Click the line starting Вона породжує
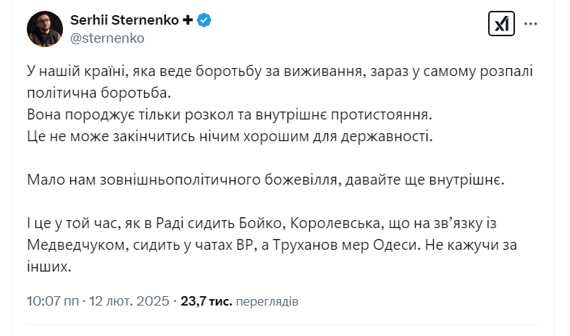Screen dimensions: 570x336 coord(230,114)
